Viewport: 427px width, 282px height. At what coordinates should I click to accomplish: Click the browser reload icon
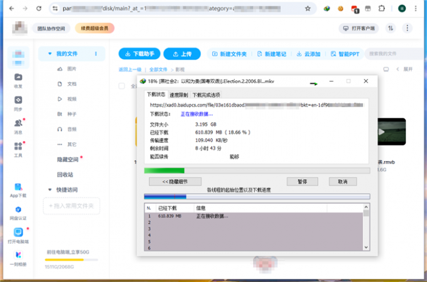pyautogui.click(x=39, y=8)
